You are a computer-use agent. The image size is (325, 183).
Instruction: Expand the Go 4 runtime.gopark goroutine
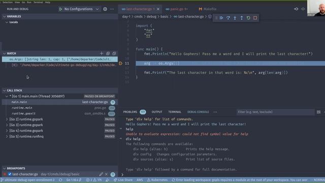pos(7,131)
